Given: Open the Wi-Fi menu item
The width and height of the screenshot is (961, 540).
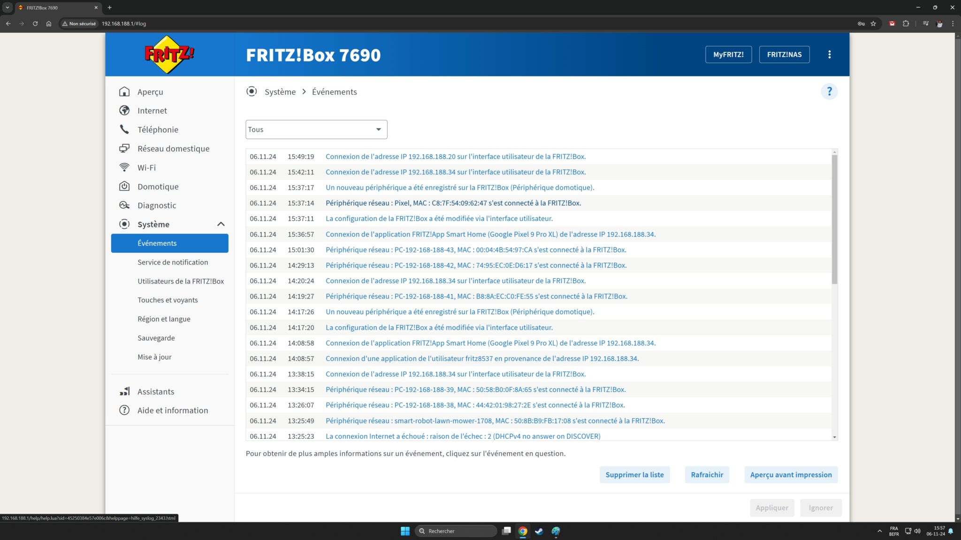Looking at the screenshot, I should pyautogui.click(x=146, y=167).
